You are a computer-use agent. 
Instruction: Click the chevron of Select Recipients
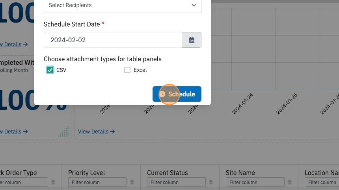pos(194,5)
